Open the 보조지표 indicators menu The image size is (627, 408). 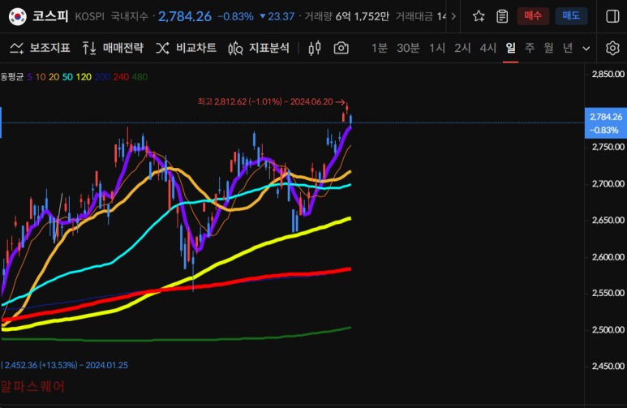[40, 48]
